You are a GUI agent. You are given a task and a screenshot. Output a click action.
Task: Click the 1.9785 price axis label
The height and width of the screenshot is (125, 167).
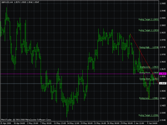[163, 40]
